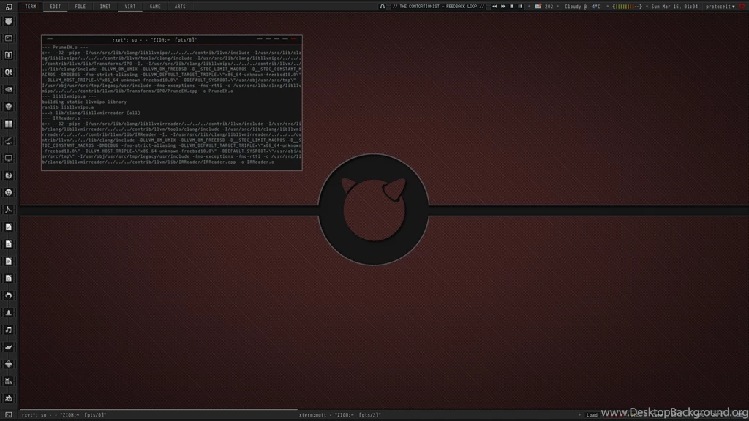Screen dimensions: 749x421
Task: Click the headphones icon beside the song title
Action: click(382, 6)
